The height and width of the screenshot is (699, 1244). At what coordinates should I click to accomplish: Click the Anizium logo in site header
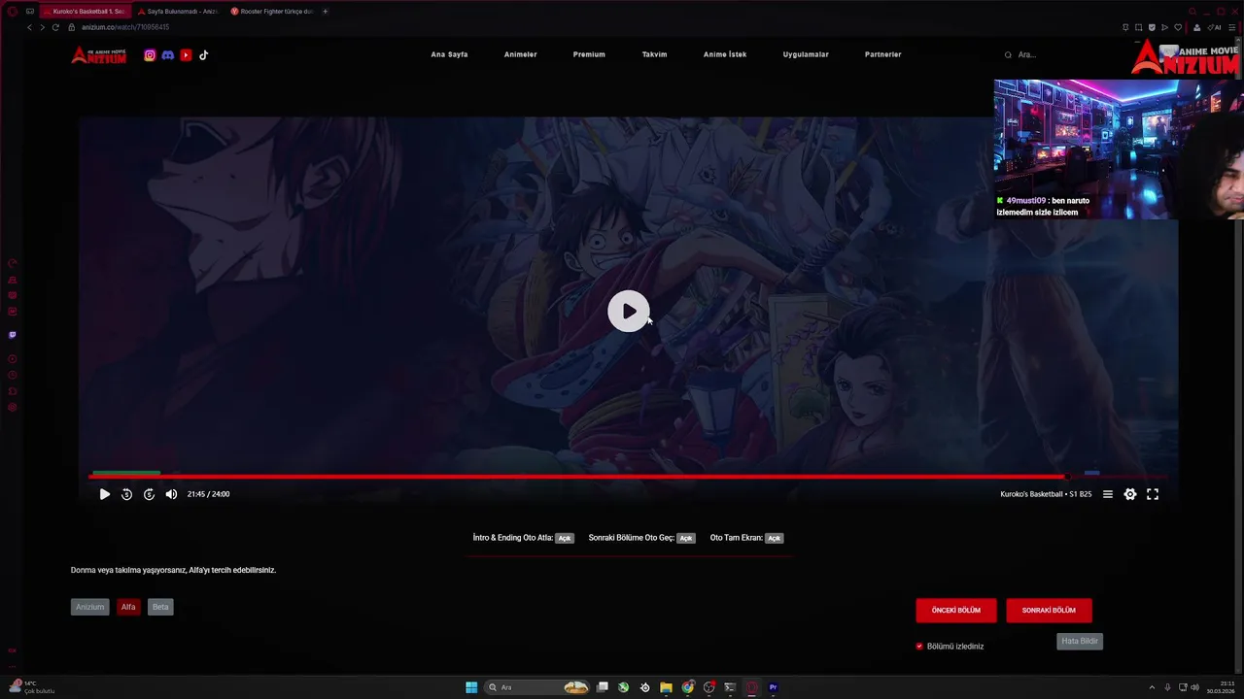pos(98,55)
